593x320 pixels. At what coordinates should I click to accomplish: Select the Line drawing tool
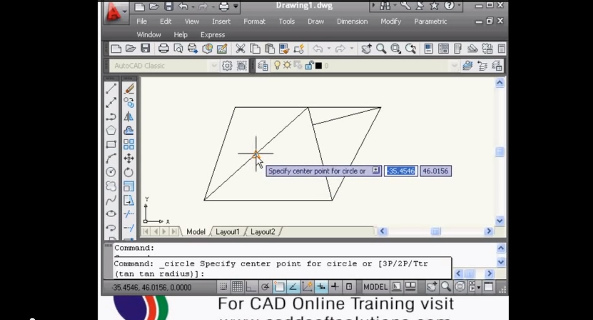coord(111,89)
